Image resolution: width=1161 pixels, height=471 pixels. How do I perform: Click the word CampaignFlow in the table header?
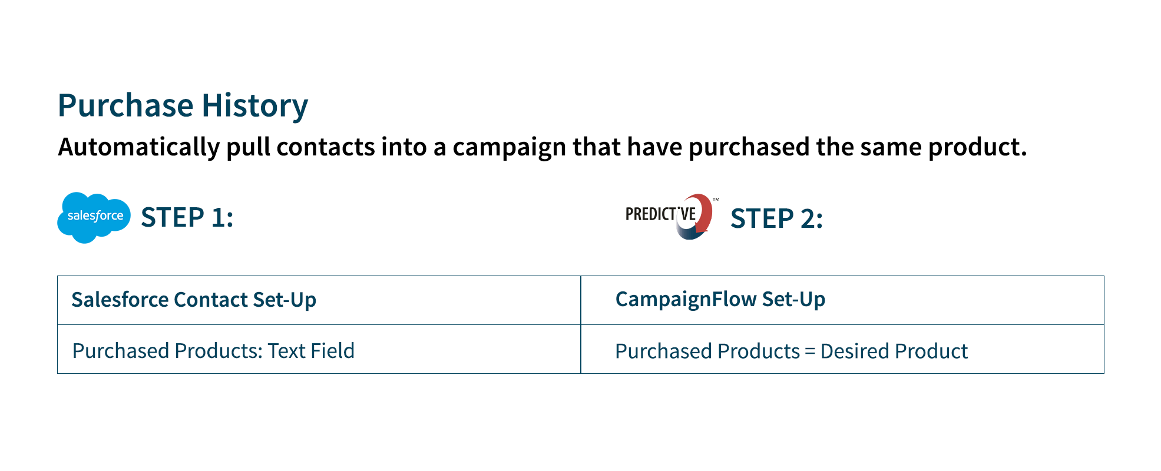point(686,299)
